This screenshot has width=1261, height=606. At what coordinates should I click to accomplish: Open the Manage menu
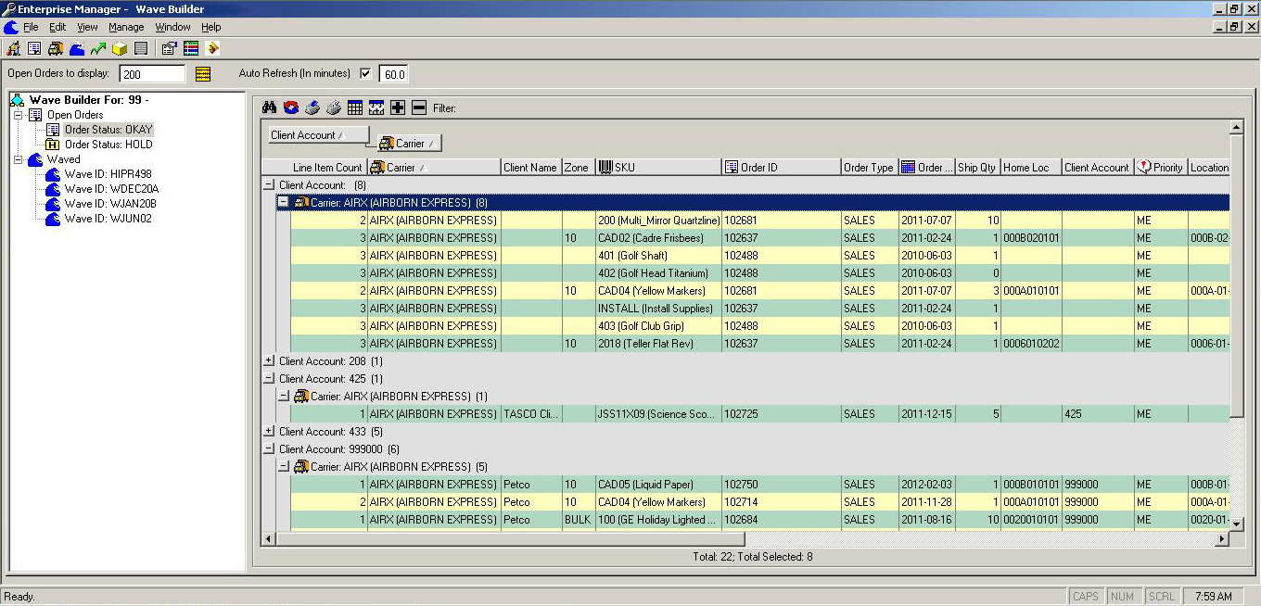click(126, 27)
